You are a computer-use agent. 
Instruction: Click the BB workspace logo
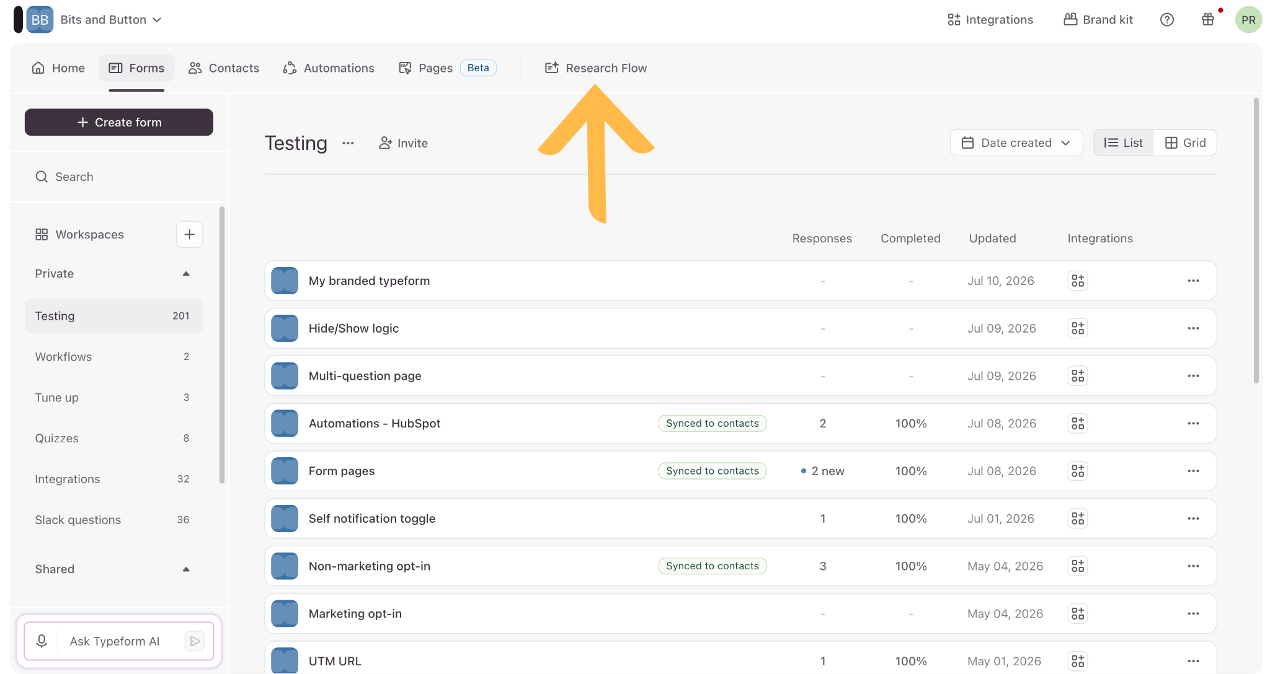point(40,20)
